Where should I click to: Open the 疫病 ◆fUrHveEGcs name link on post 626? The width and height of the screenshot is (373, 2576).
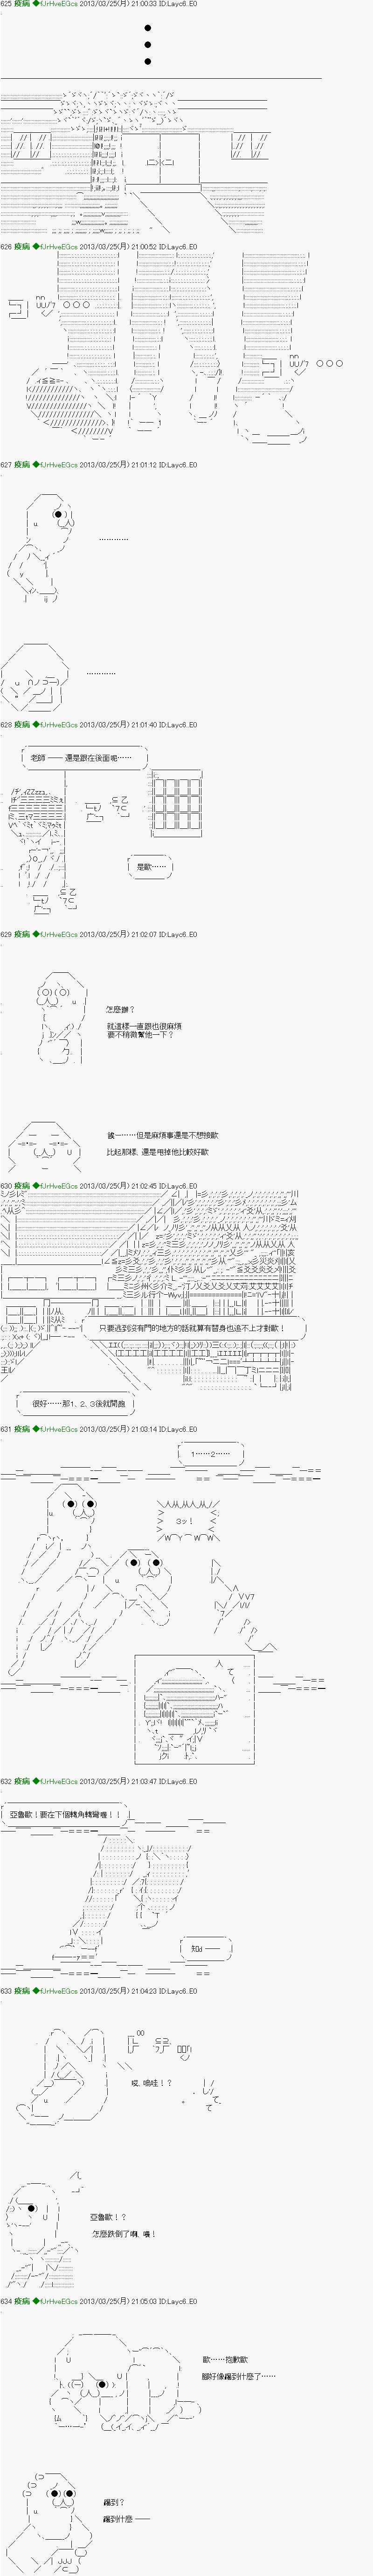[x=46, y=246]
